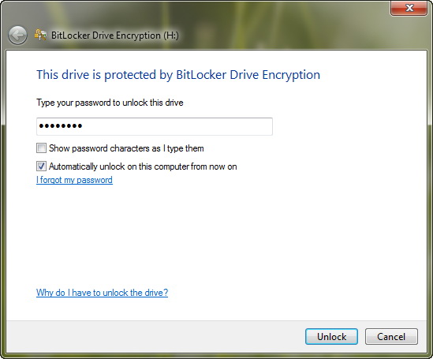The image size is (433, 359).
Task: Close the BitLocker dialog with the red X
Action: point(409,8)
